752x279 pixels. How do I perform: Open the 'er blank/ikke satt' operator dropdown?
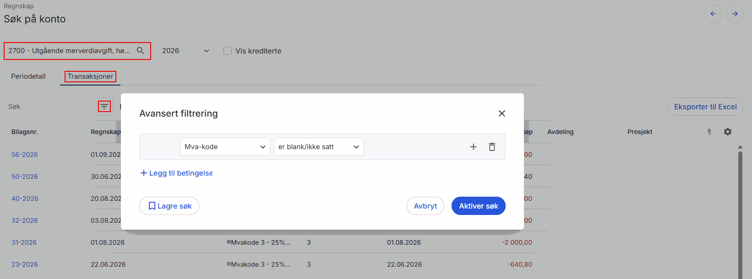(319, 147)
